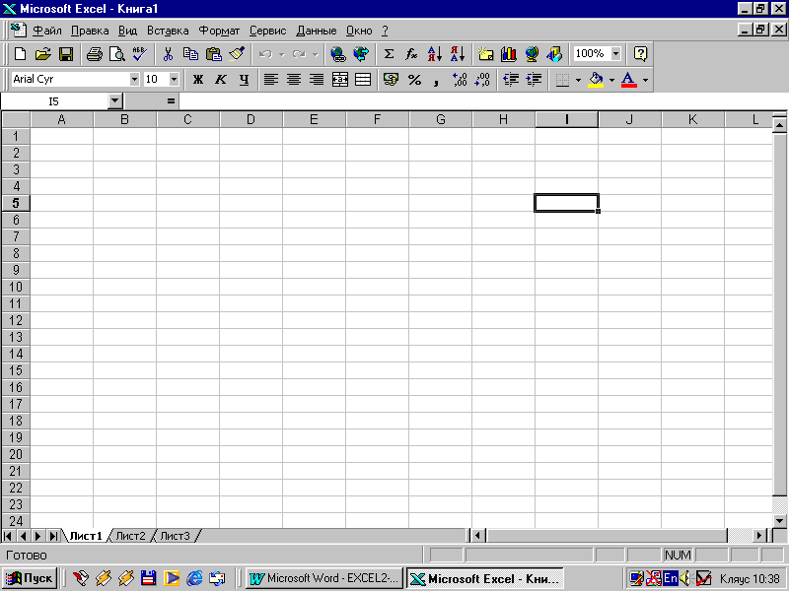
Task: Align text right
Action: tap(317, 80)
